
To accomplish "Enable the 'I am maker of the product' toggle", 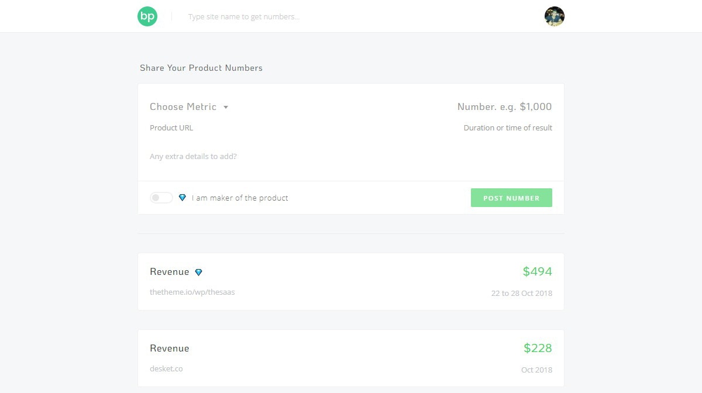I will click(x=161, y=198).
